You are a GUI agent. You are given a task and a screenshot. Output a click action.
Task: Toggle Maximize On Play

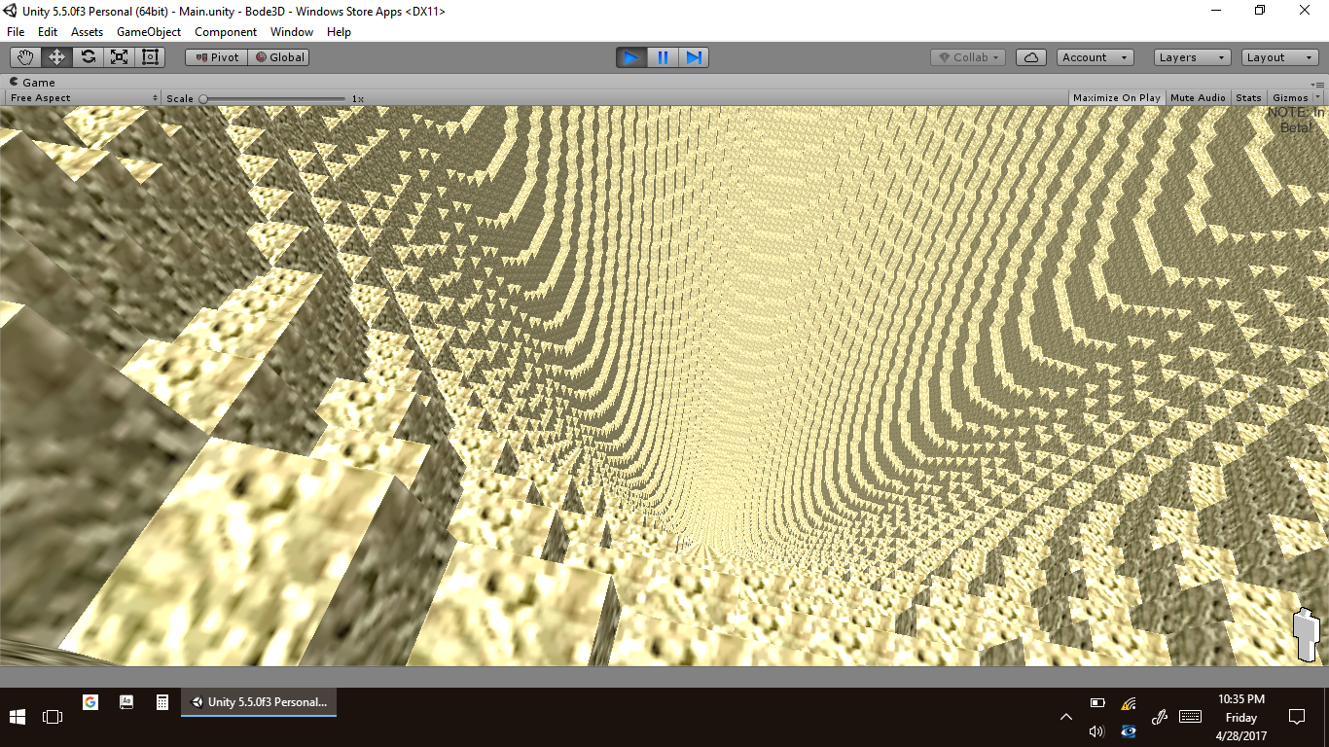[x=1116, y=98]
